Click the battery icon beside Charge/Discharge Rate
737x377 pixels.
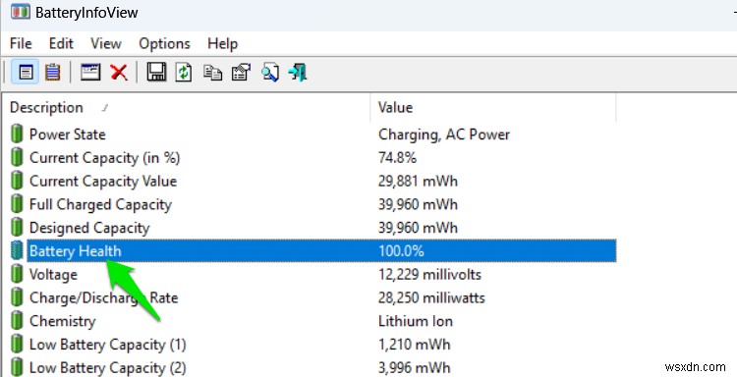[x=17, y=297]
